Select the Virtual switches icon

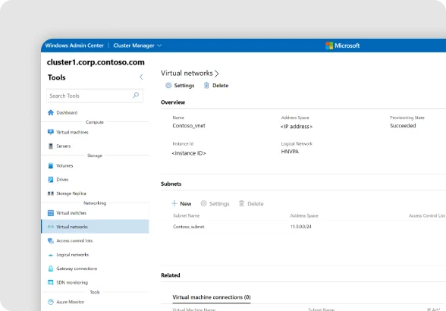51,213
